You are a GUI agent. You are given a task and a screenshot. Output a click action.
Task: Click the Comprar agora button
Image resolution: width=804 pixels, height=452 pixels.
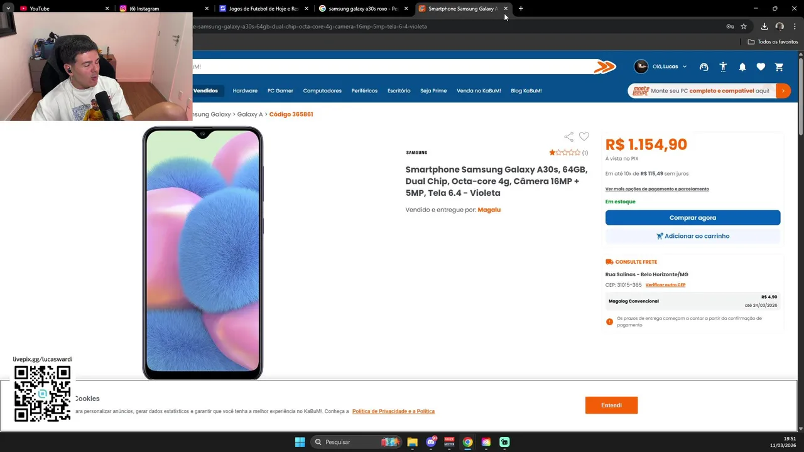tap(693, 218)
